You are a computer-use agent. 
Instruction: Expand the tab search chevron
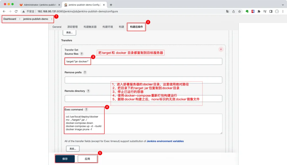point(283,5)
